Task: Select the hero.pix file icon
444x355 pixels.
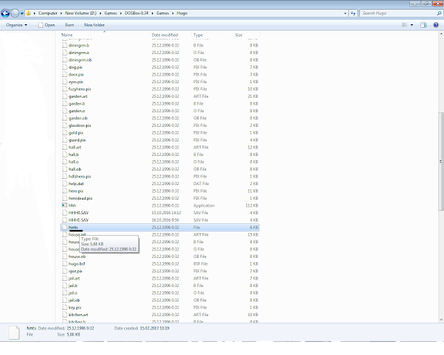Action: [65, 191]
